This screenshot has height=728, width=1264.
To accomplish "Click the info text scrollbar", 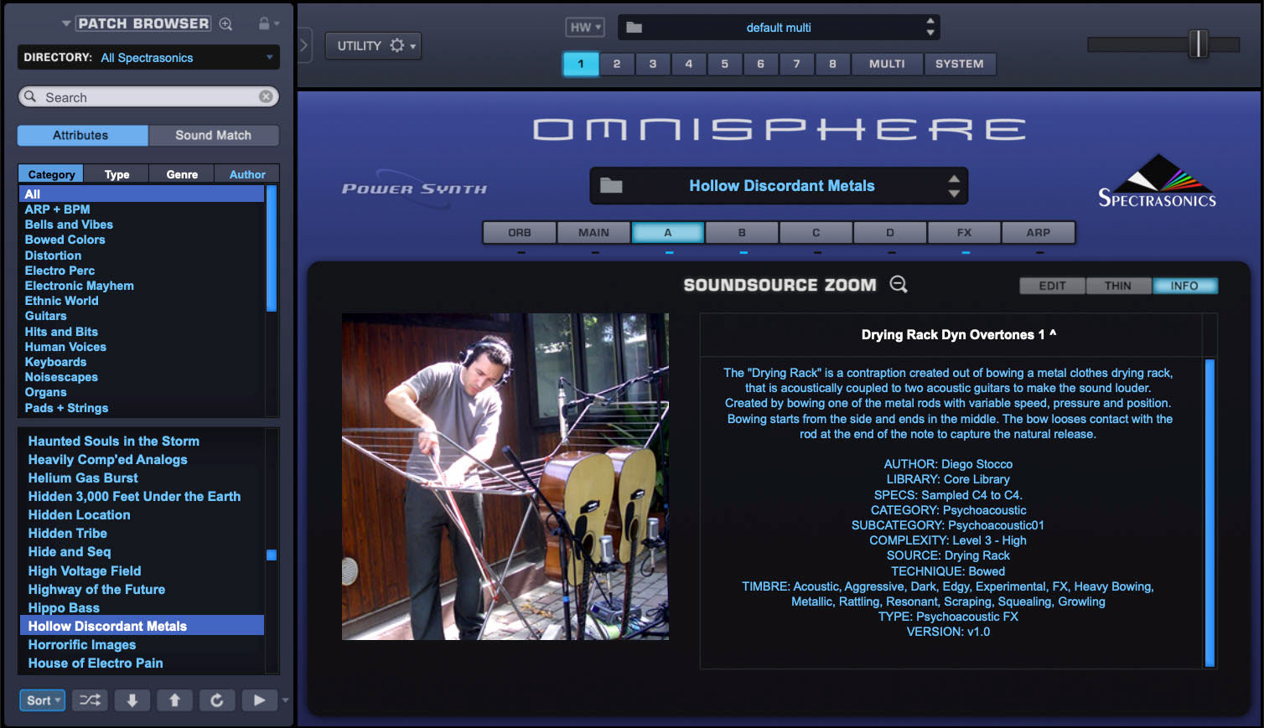I will point(1210,512).
